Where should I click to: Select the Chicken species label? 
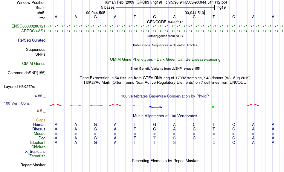click(38, 147)
